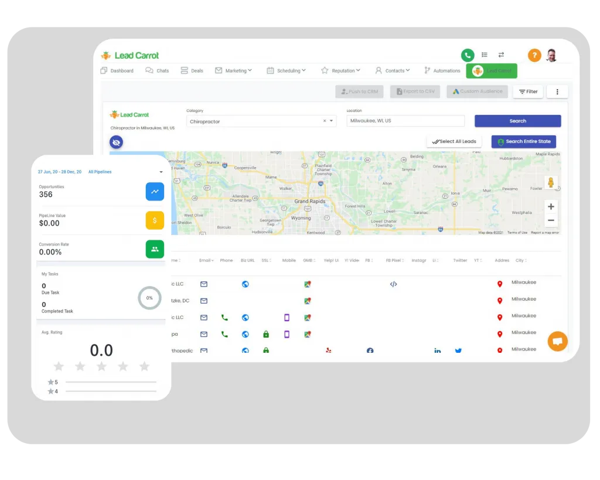Click the phone icon in the pa row
Viewport: 600px width, 480px height.
click(x=224, y=334)
